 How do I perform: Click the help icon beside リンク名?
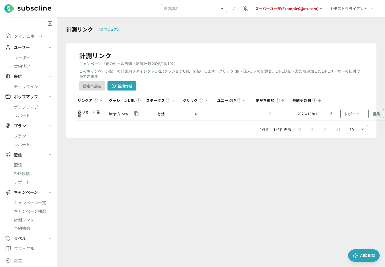(x=96, y=100)
